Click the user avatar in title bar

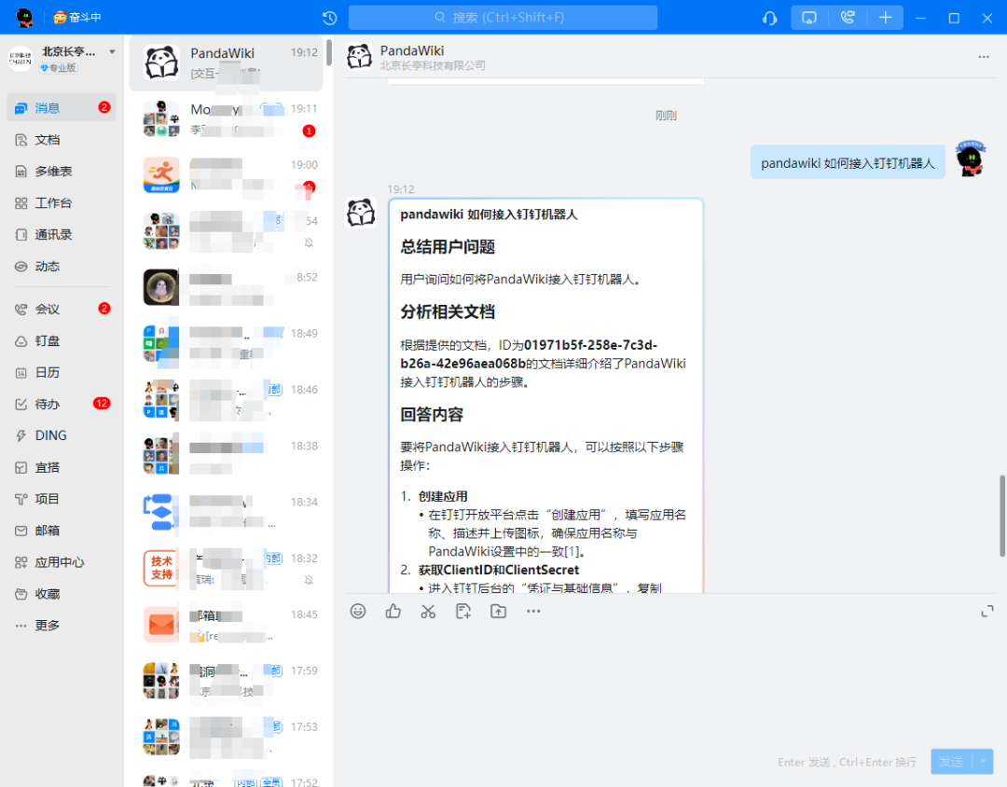(24, 18)
